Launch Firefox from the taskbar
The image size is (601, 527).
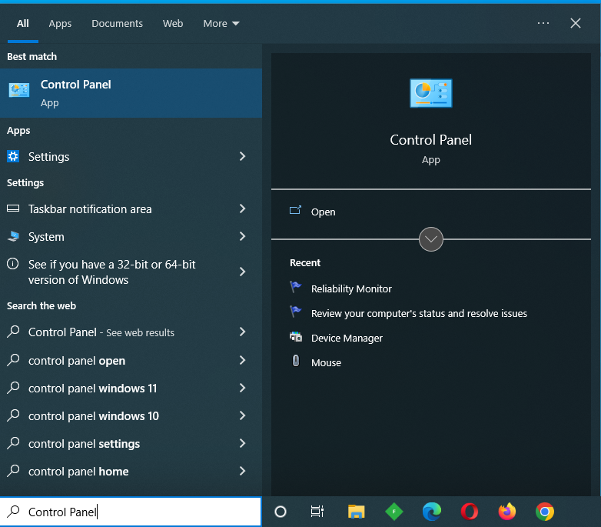click(x=507, y=512)
